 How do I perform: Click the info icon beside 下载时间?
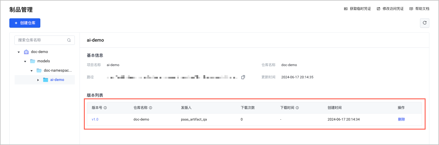click(x=297, y=108)
